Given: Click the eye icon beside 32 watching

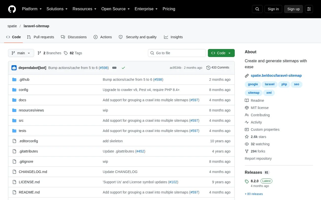Looking at the screenshot, I should [x=247, y=144].
